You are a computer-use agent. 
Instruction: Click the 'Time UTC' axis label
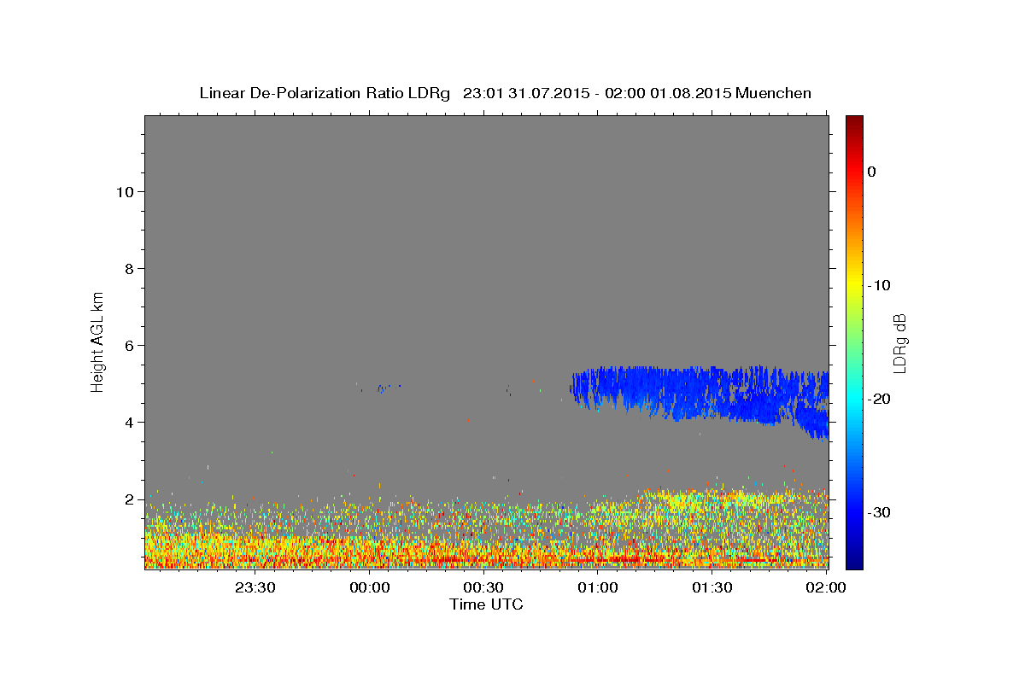pyautogui.click(x=486, y=604)
